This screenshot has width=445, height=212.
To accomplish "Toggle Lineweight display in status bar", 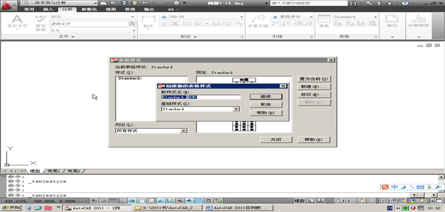I will [190, 201].
